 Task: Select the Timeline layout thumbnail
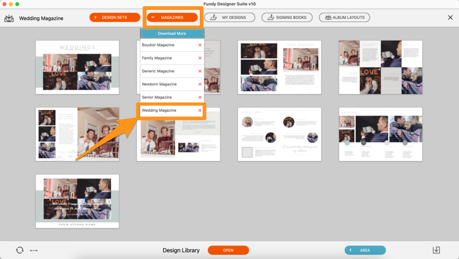point(280,134)
